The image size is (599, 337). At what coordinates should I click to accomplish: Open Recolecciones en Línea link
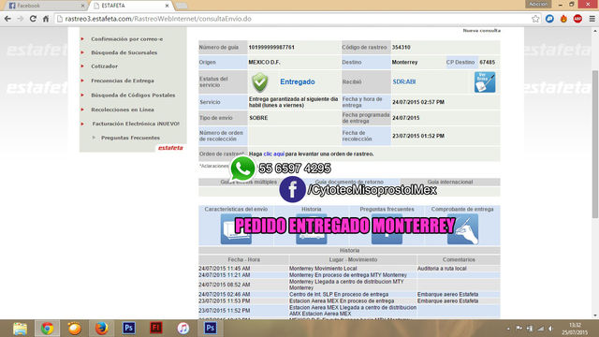coord(123,110)
